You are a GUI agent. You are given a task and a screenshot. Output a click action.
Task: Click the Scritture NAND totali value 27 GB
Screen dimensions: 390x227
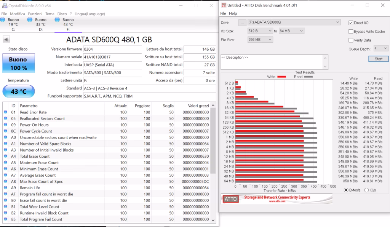tap(200, 65)
